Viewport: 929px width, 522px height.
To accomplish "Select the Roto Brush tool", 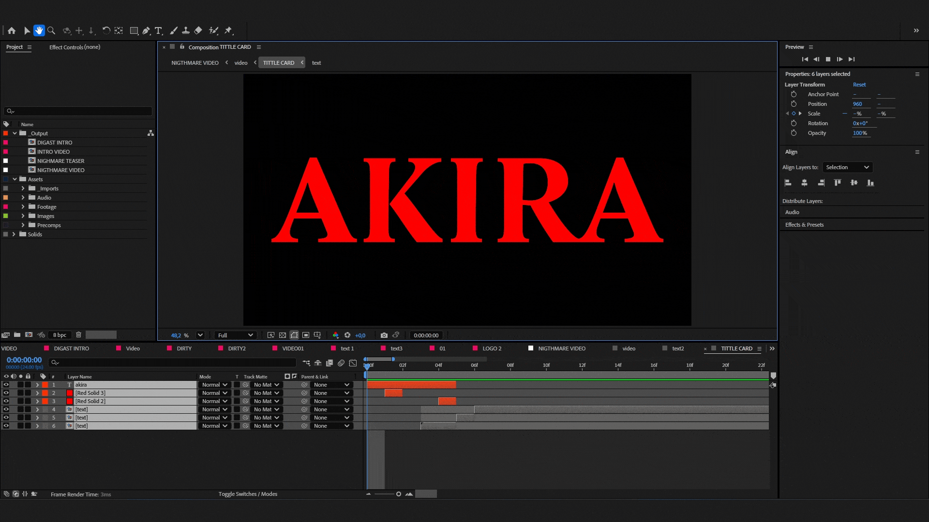I will (x=213, y=30).
